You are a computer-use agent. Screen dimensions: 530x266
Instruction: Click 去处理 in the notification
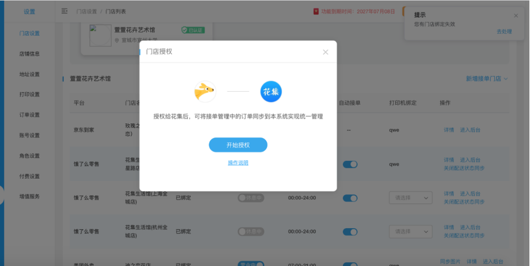[504, 31]
